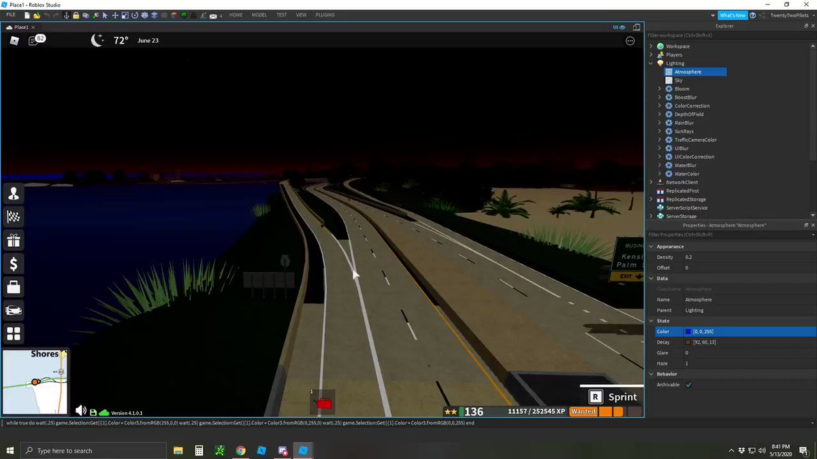Open the four-squares grid sidebar button

point(13,334)
